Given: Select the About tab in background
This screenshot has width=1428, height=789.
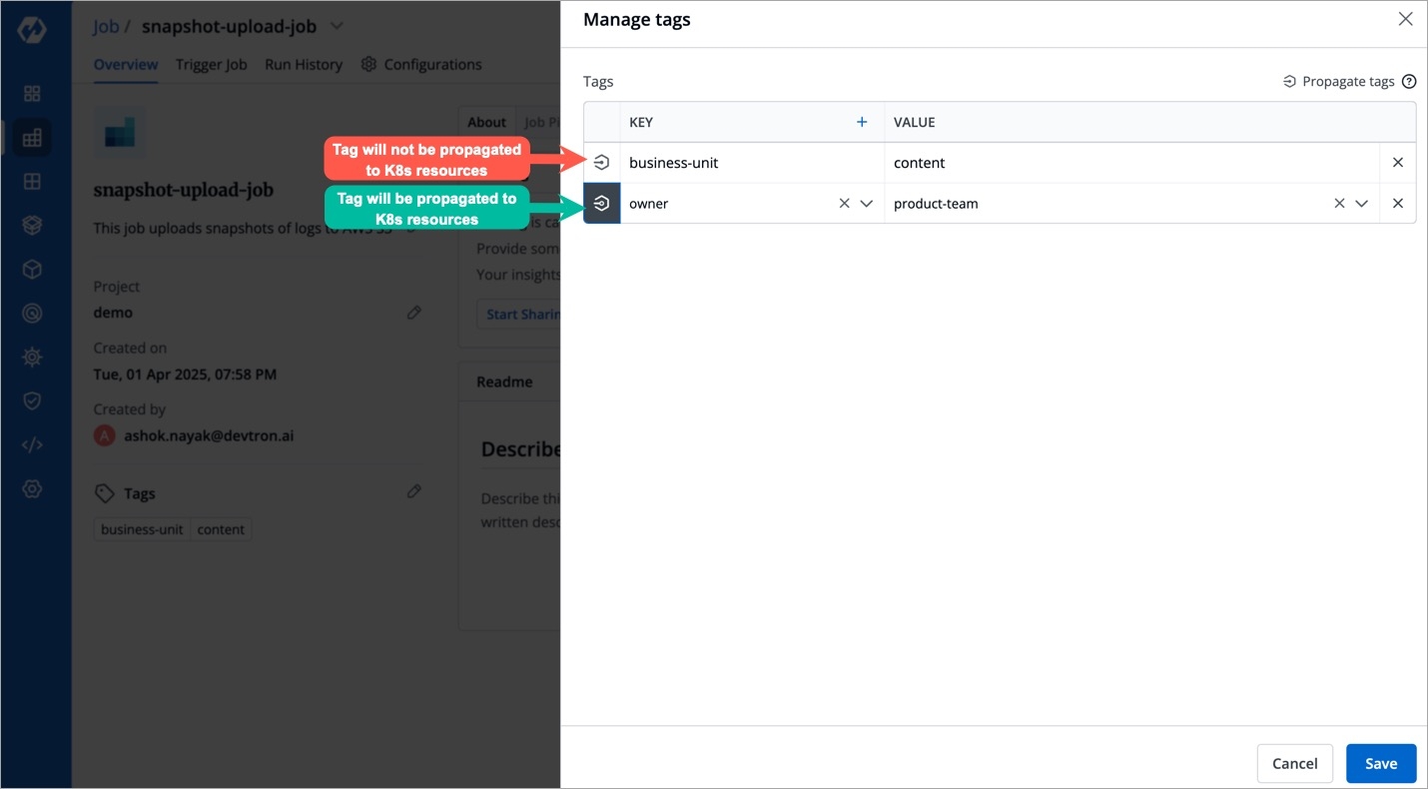Looking at the screenshot, I should tap(486, 122).
